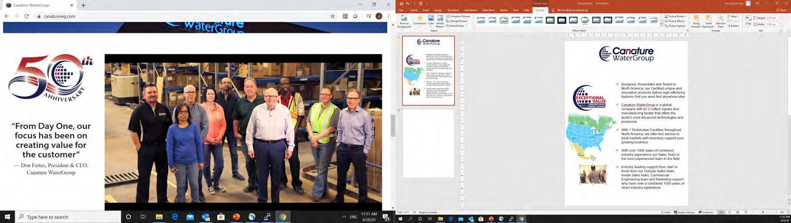Screen dimensions: 791x223
Task: Select slide 1 thumbnail in slide panel
Action: (428, 70)
